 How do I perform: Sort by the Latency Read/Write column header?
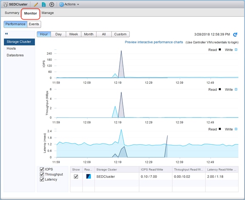tap(222, 169)
